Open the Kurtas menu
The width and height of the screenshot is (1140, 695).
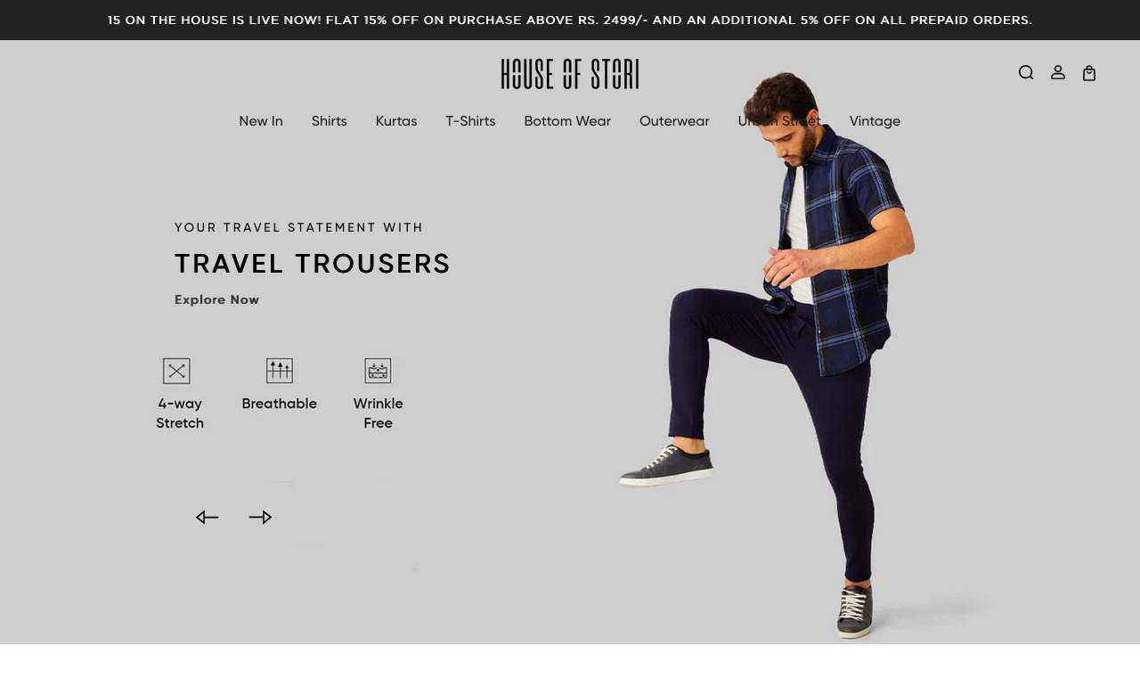click(x=396, y=121)
